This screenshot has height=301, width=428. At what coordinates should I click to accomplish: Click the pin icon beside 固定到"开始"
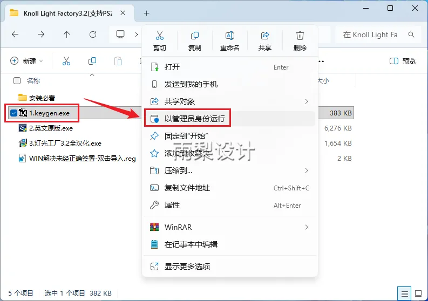click(x=154, y=136)
